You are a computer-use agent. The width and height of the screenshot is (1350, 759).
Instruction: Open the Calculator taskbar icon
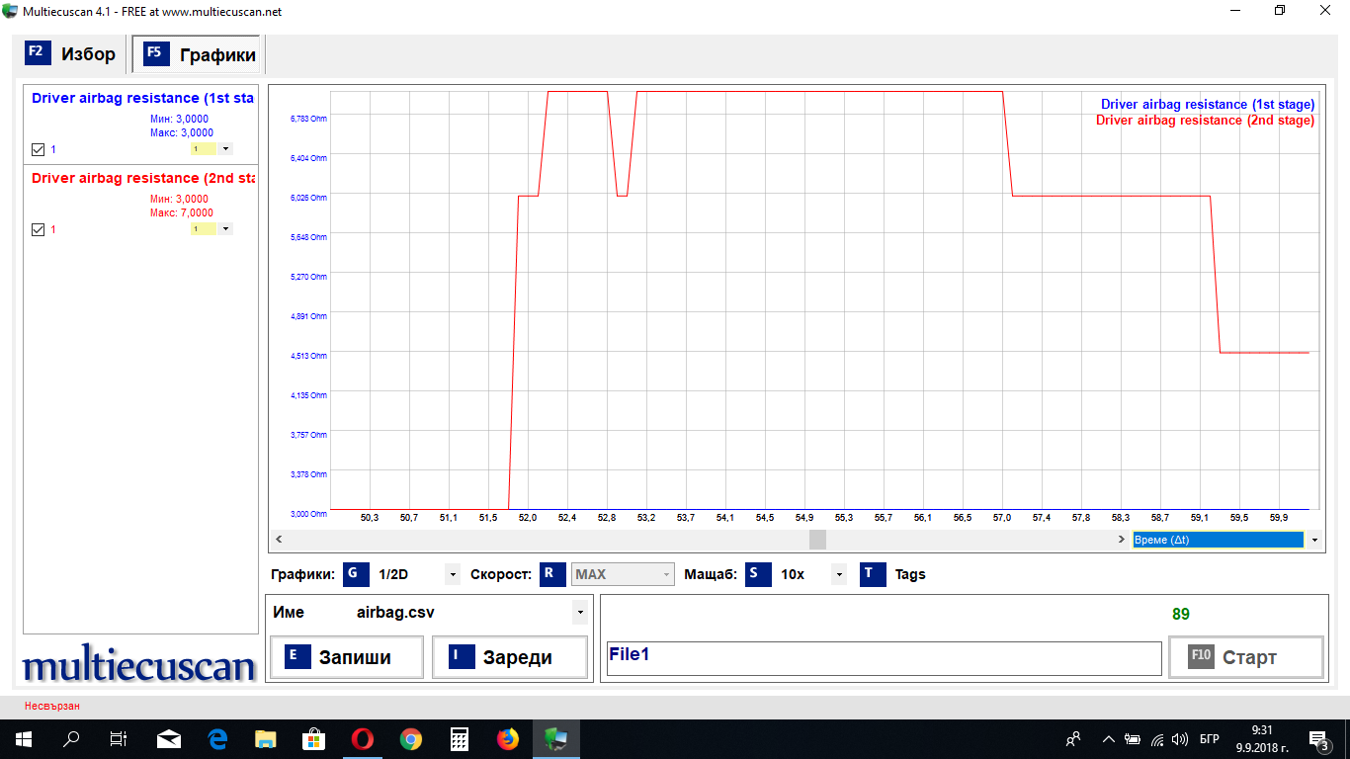click(460, 739)
